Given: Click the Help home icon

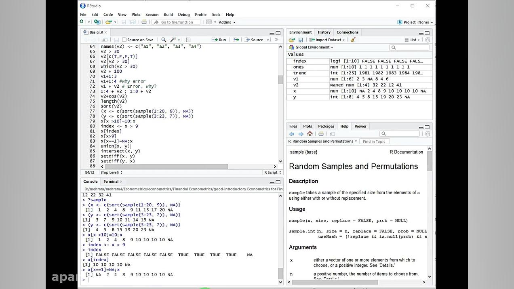Looking at the screenshot, I should point(310,134).
